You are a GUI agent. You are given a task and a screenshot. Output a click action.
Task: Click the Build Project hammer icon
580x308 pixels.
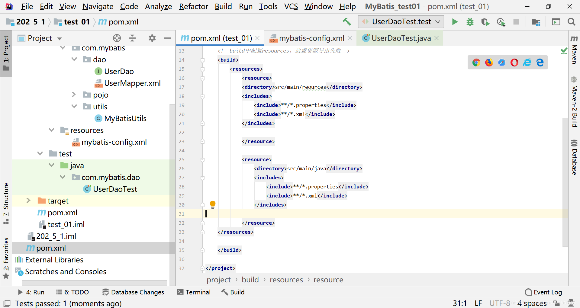(x=347, y=22)
